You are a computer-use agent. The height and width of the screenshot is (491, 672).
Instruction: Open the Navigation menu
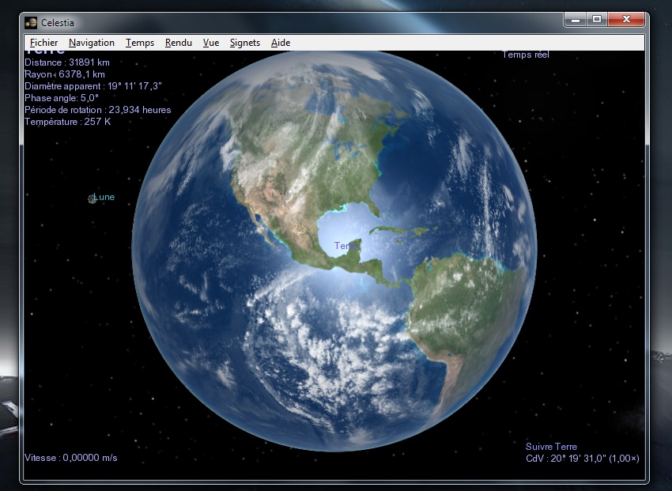(x=91, y=43)
